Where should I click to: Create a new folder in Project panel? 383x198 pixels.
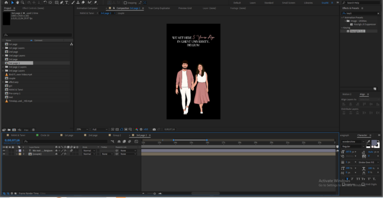tap(9, 130)
